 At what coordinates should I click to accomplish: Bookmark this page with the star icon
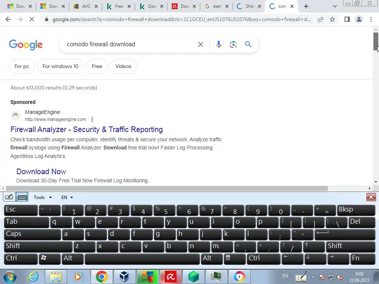point(332,19)
